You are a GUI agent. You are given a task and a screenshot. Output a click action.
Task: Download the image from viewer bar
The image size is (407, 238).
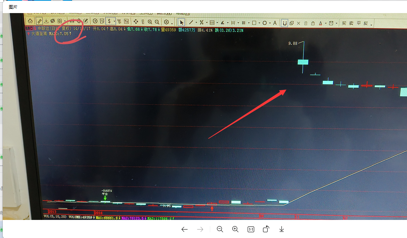(x=281, y=229)
